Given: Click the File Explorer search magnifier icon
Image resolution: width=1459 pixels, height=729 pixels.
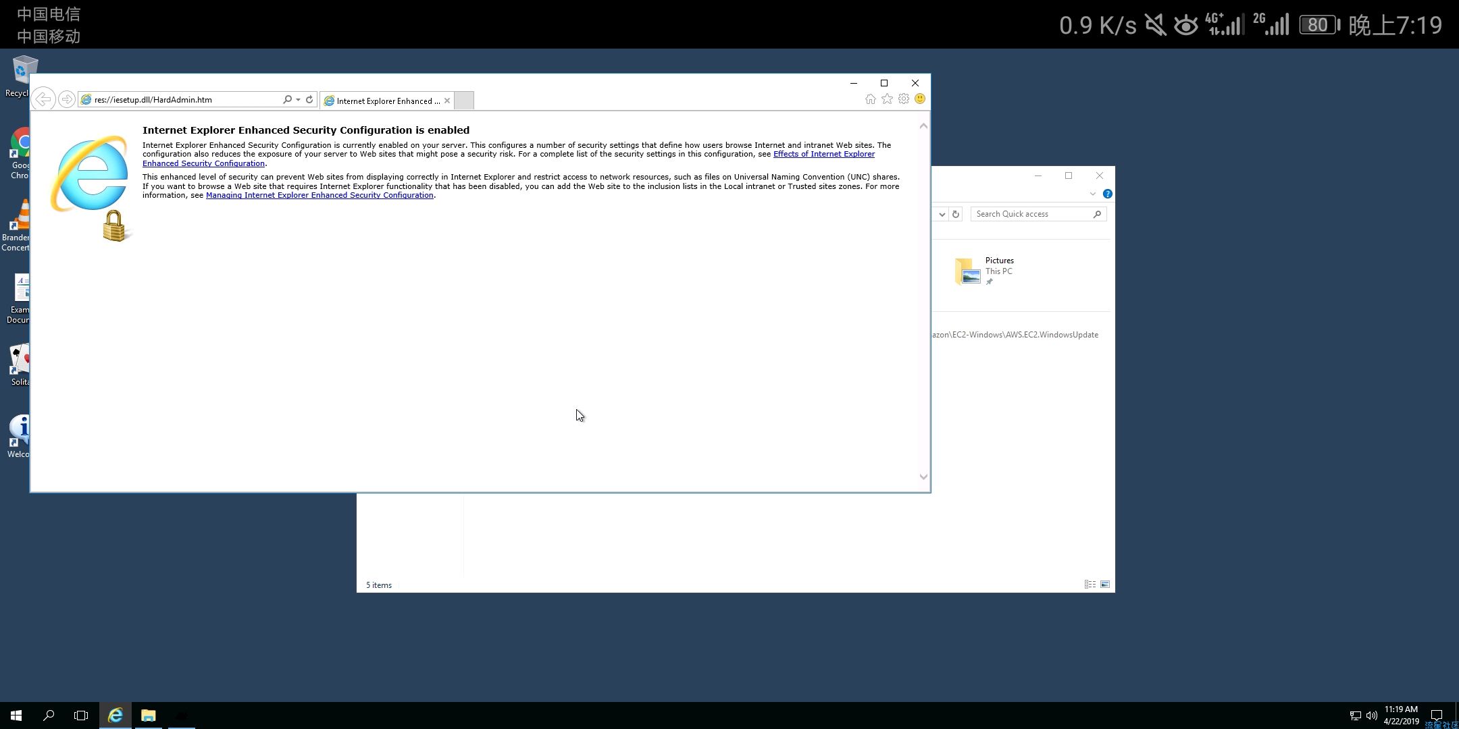Looking at the screenshot, I should 1097,214.
